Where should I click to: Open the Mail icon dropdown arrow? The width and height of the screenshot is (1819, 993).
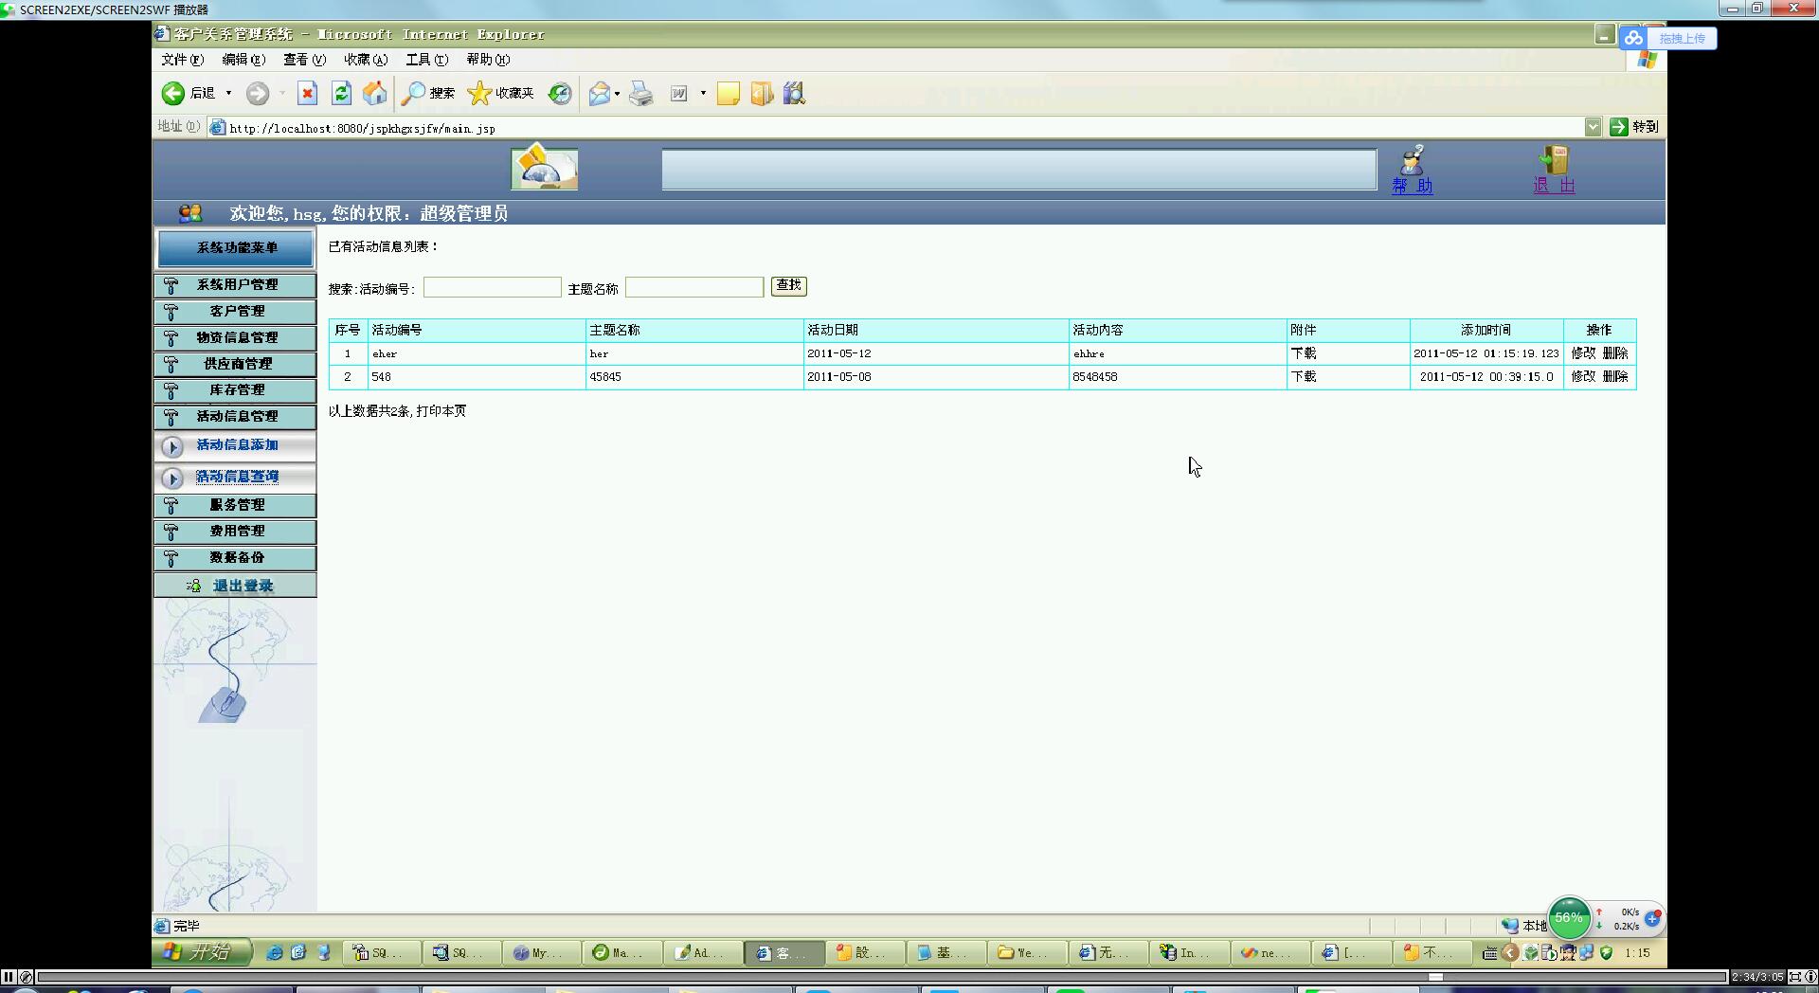(x=617, y=93)
